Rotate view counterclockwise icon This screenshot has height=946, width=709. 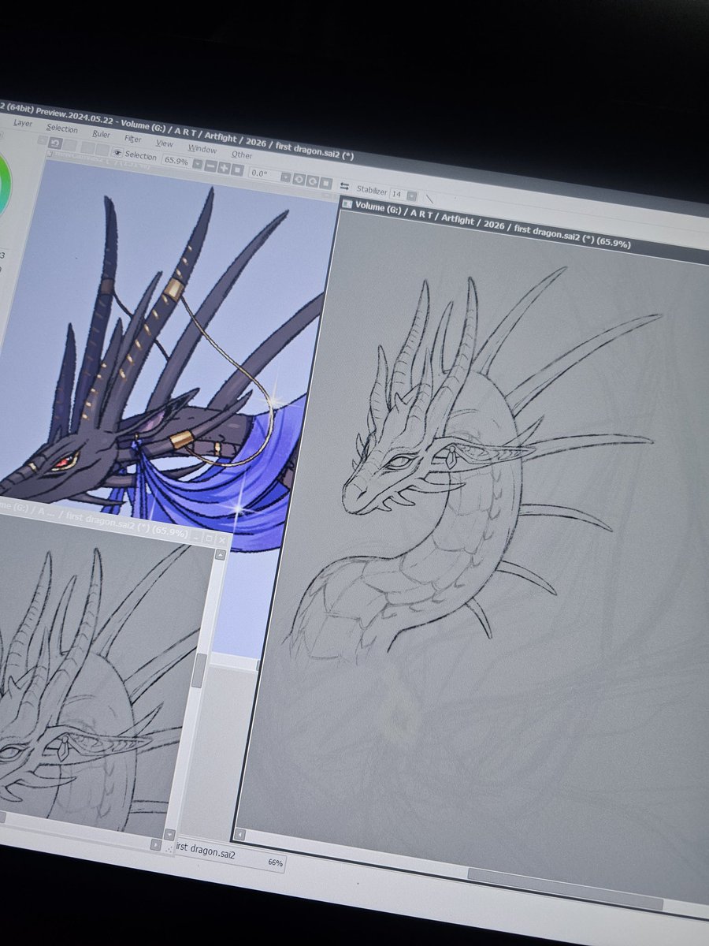pos(299,179)
